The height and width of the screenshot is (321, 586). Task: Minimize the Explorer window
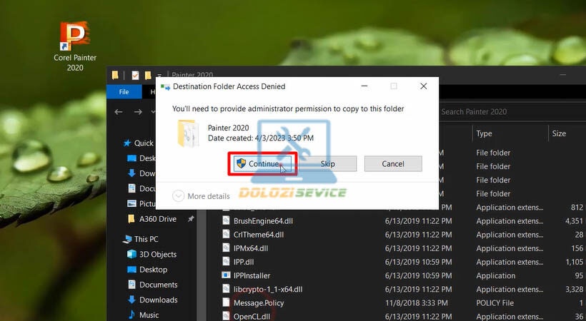point(563,75)
